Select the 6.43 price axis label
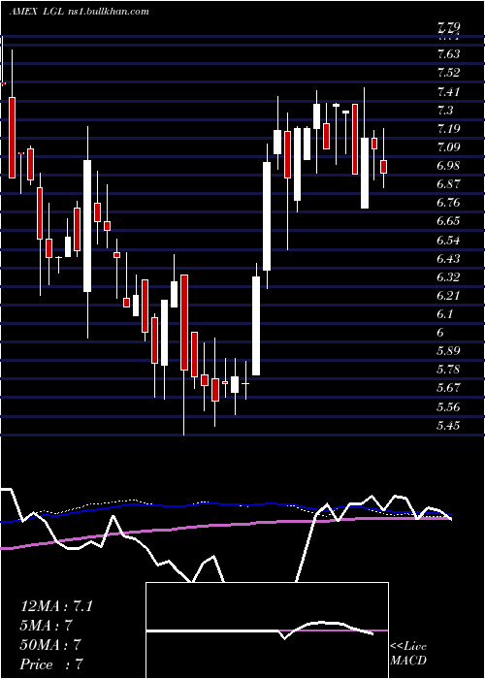This screenshot has width=485, height=679. point(448,259)
